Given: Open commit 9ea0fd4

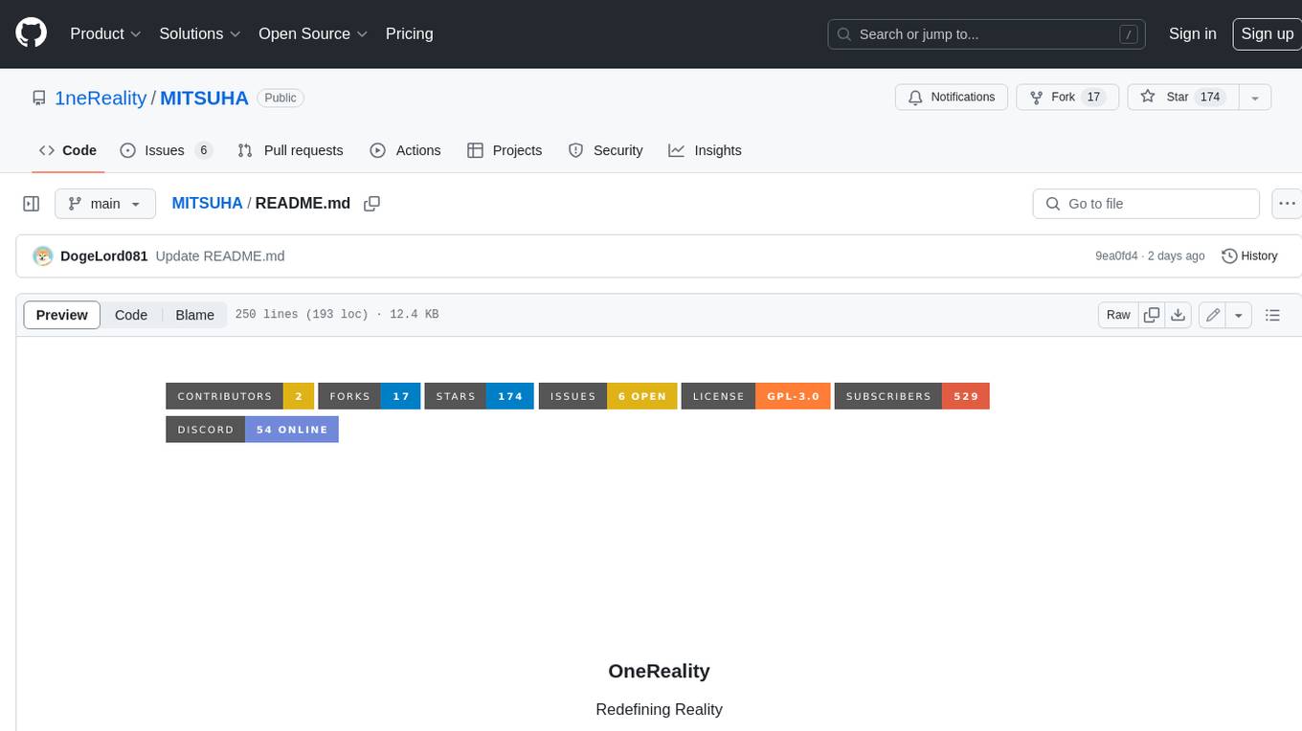Looking at the screenshot, I should pyautogui.click(x=1116, y=256).
